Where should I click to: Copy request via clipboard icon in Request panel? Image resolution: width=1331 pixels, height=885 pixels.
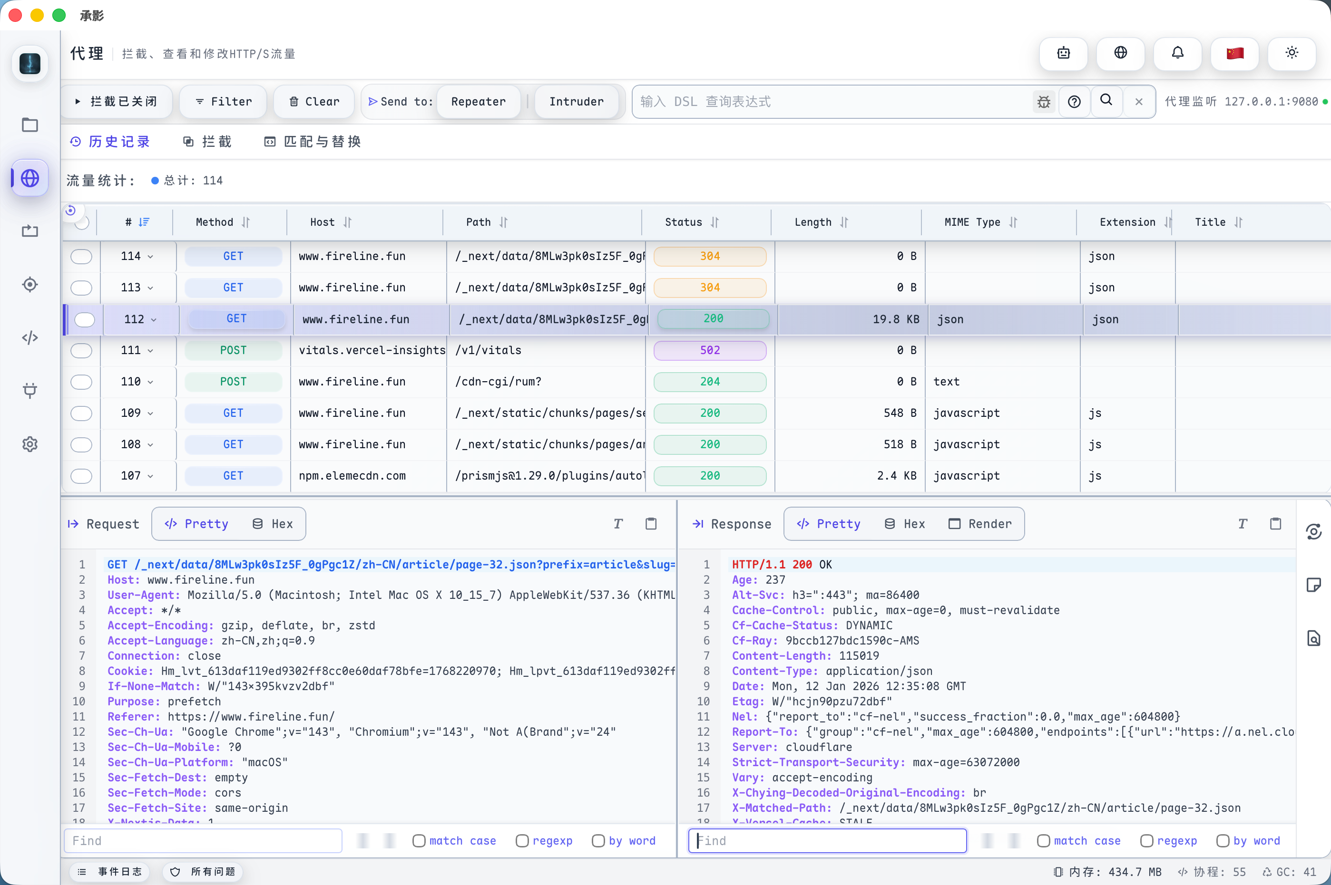651,524
